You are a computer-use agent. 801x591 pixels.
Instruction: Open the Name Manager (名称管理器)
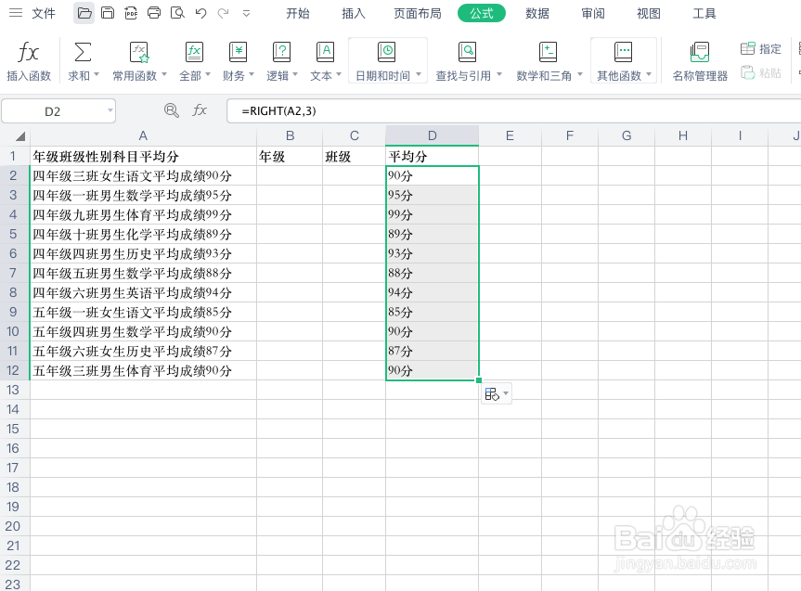pyautogui.click(x=697, y=58)
